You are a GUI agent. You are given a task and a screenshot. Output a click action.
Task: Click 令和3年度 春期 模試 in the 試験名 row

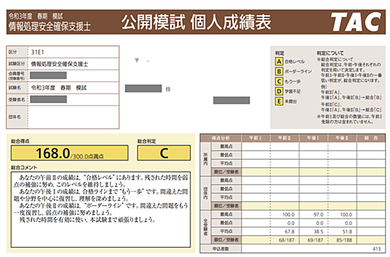[59, 88]
